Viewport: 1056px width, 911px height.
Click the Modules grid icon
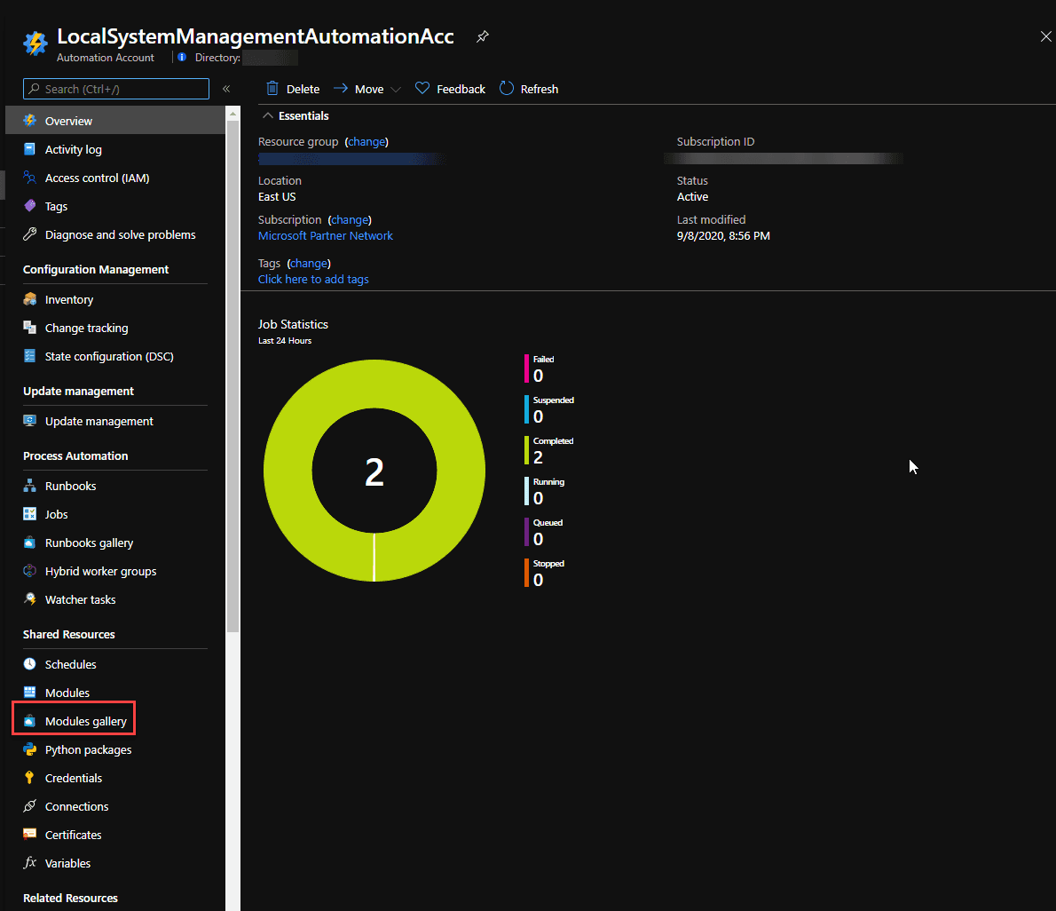29,692
